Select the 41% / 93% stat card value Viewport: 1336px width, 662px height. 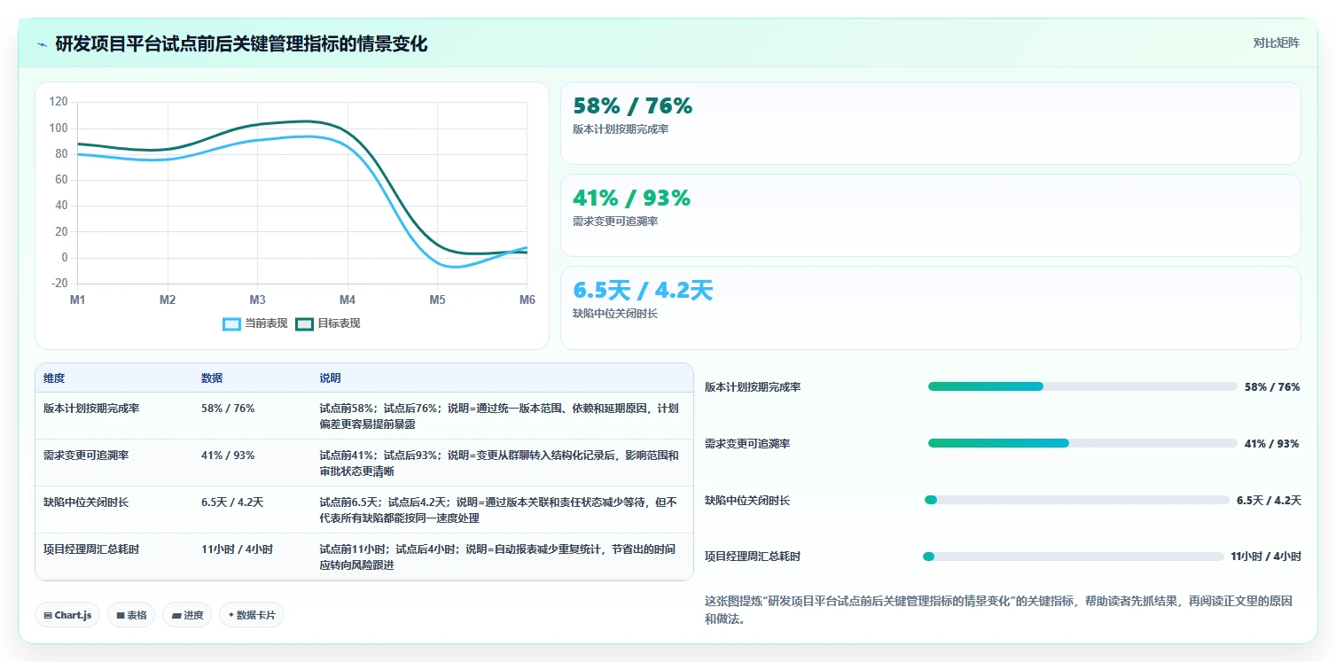point(631,199)
